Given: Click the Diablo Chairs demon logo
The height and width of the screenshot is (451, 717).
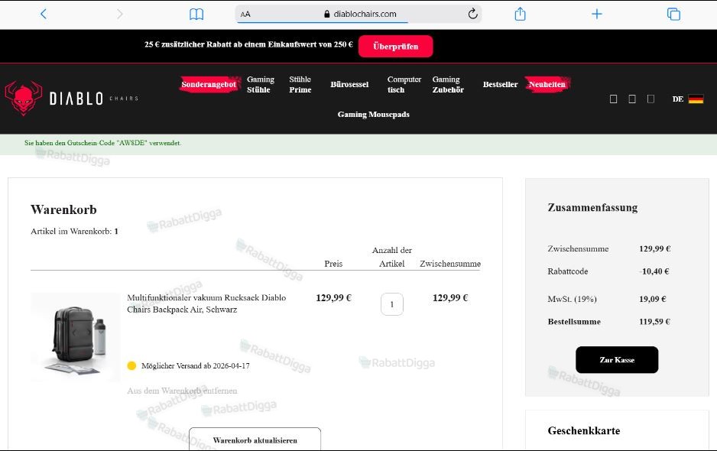Looking at the screenshot, I should [24, 97].
